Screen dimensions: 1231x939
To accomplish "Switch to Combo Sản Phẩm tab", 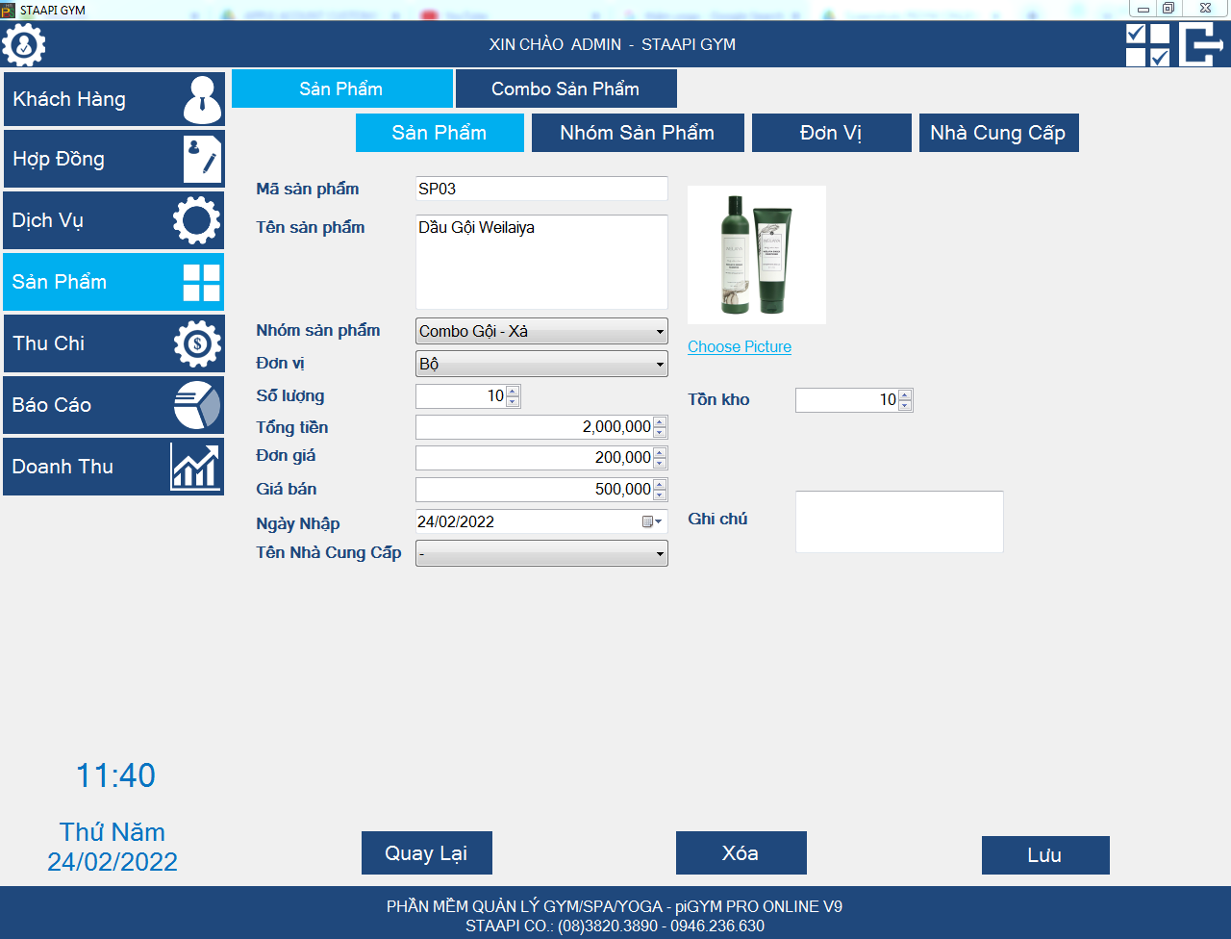I will (565, 89).
